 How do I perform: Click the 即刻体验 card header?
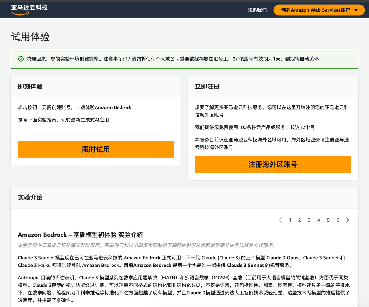tap(96, 87)
